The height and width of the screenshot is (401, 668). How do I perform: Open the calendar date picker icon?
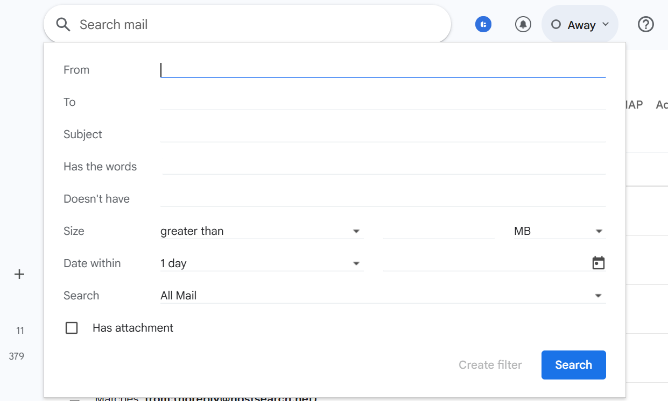598,263
